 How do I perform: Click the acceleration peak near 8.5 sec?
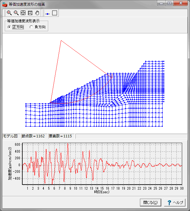point(68,143)
